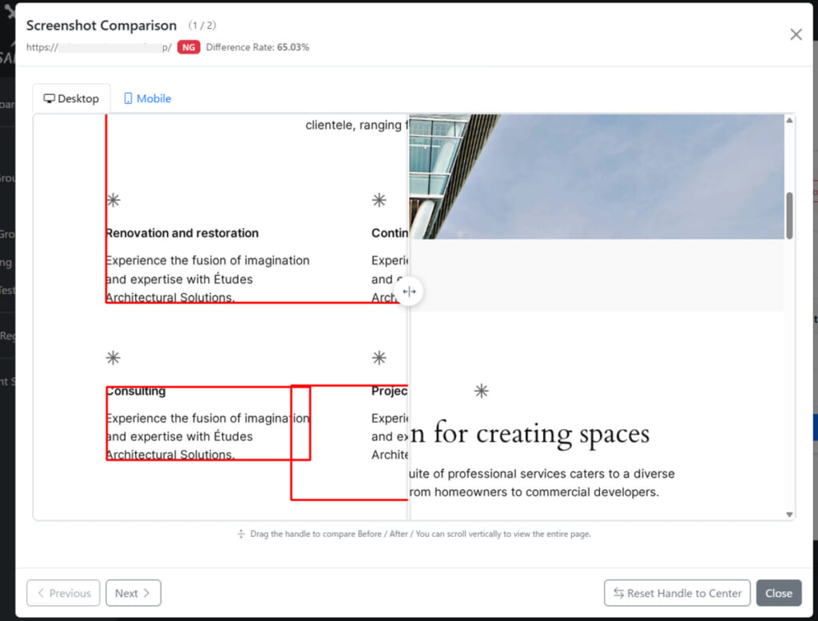Close the Screenshot Comparison dialog with X

point(796,34)
